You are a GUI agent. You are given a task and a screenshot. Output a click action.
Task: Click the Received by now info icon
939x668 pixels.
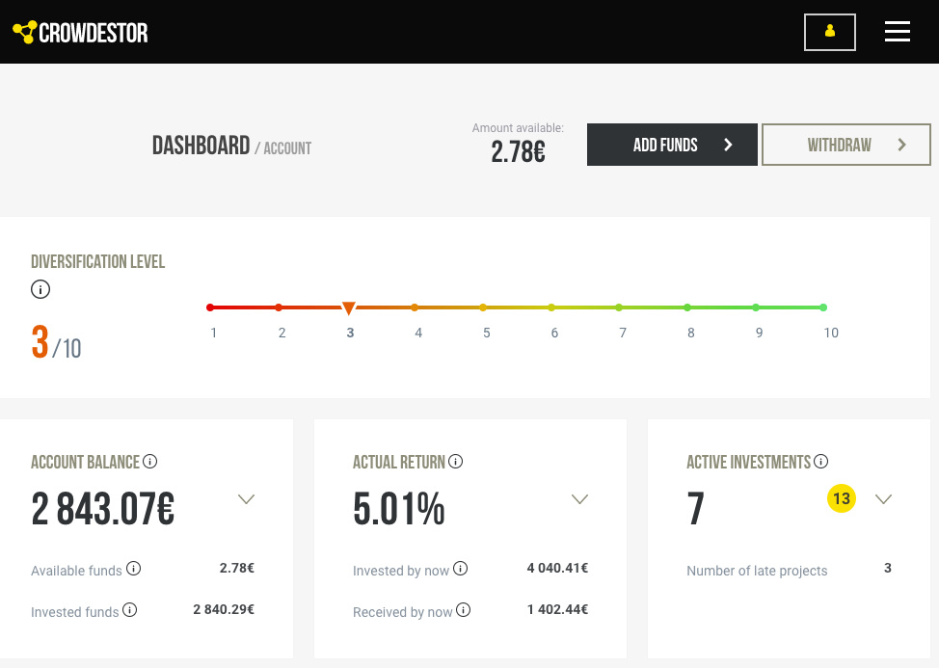click(x=464, y=610)
